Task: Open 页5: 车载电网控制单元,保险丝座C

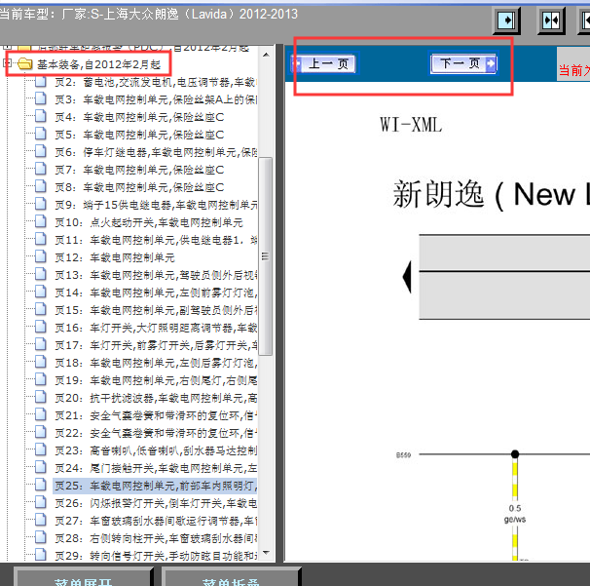Action: 139,135
